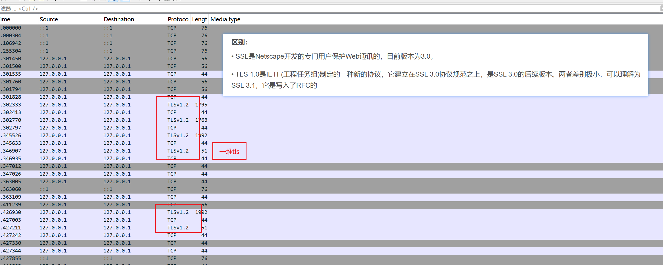The width and height of the screenshot is (663, 265).
Task: Select the first packet at time .000000
Action: 114,28
